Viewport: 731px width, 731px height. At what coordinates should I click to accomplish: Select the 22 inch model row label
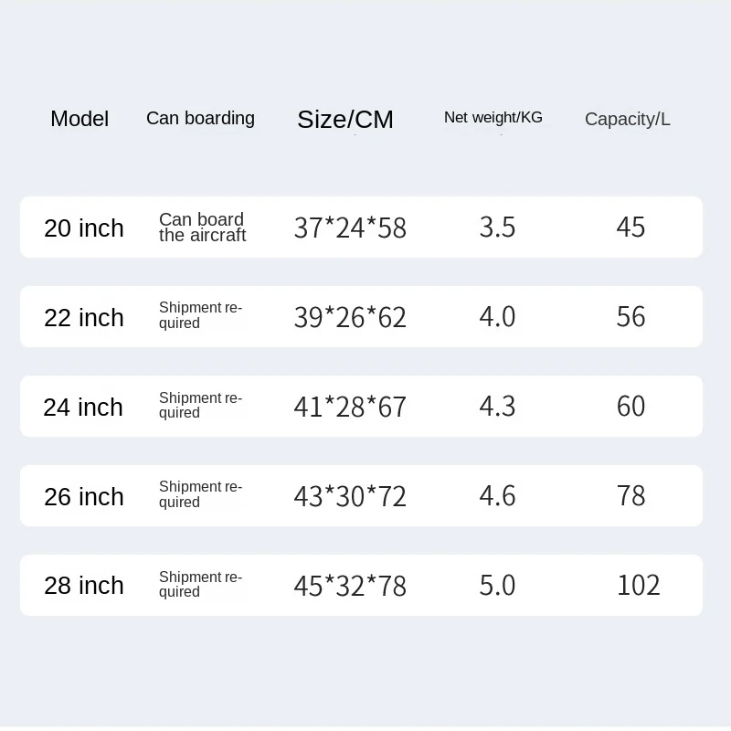[x=84, y=317]
